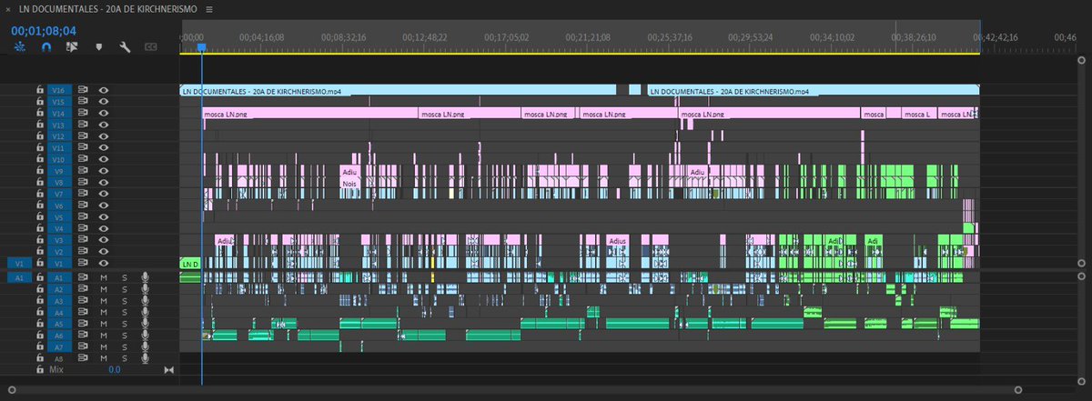1092x401 pixels.
Task: Enable voice-over record on track A5
Action: (x=144, y=324)
